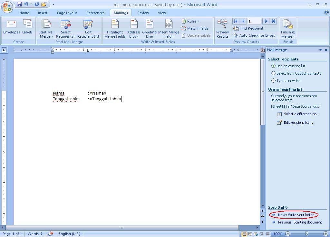Viewport: 330px width, 237px height.
Task: Create Labels from the ribbon
Action: pos(27,27)
